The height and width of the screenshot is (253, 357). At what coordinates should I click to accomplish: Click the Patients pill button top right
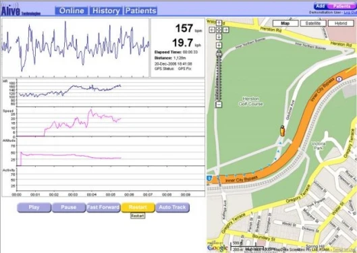(x=341, y=6)
